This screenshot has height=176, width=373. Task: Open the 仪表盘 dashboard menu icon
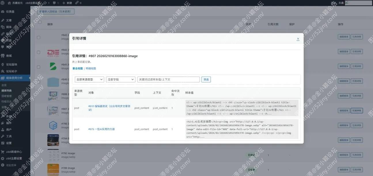[3, 12]
